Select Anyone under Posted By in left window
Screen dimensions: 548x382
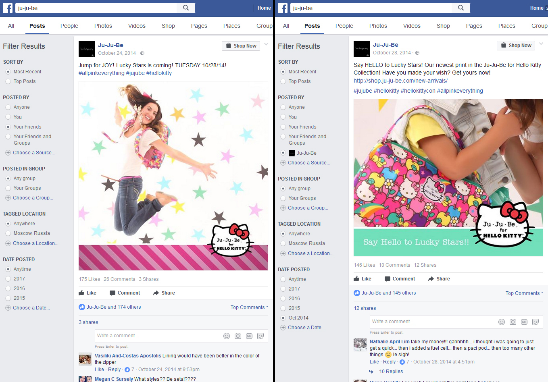(x=8, y=107)
